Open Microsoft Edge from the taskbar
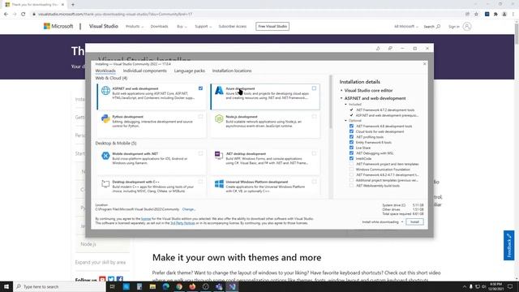The image size is (519, 292). coord(165,286)
